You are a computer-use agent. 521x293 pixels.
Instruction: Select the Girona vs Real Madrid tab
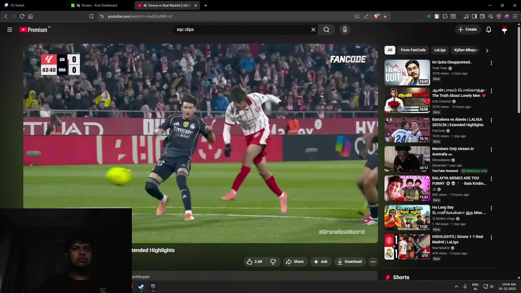pyautogui.click(x=167, y=5)
